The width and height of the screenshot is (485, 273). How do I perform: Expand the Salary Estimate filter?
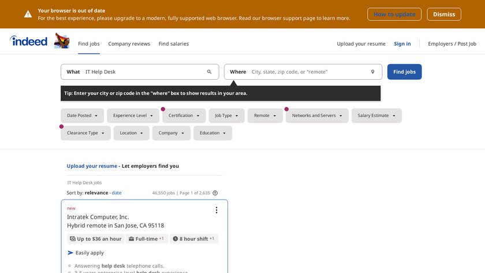pyautogui.click(x=376, y=116)
